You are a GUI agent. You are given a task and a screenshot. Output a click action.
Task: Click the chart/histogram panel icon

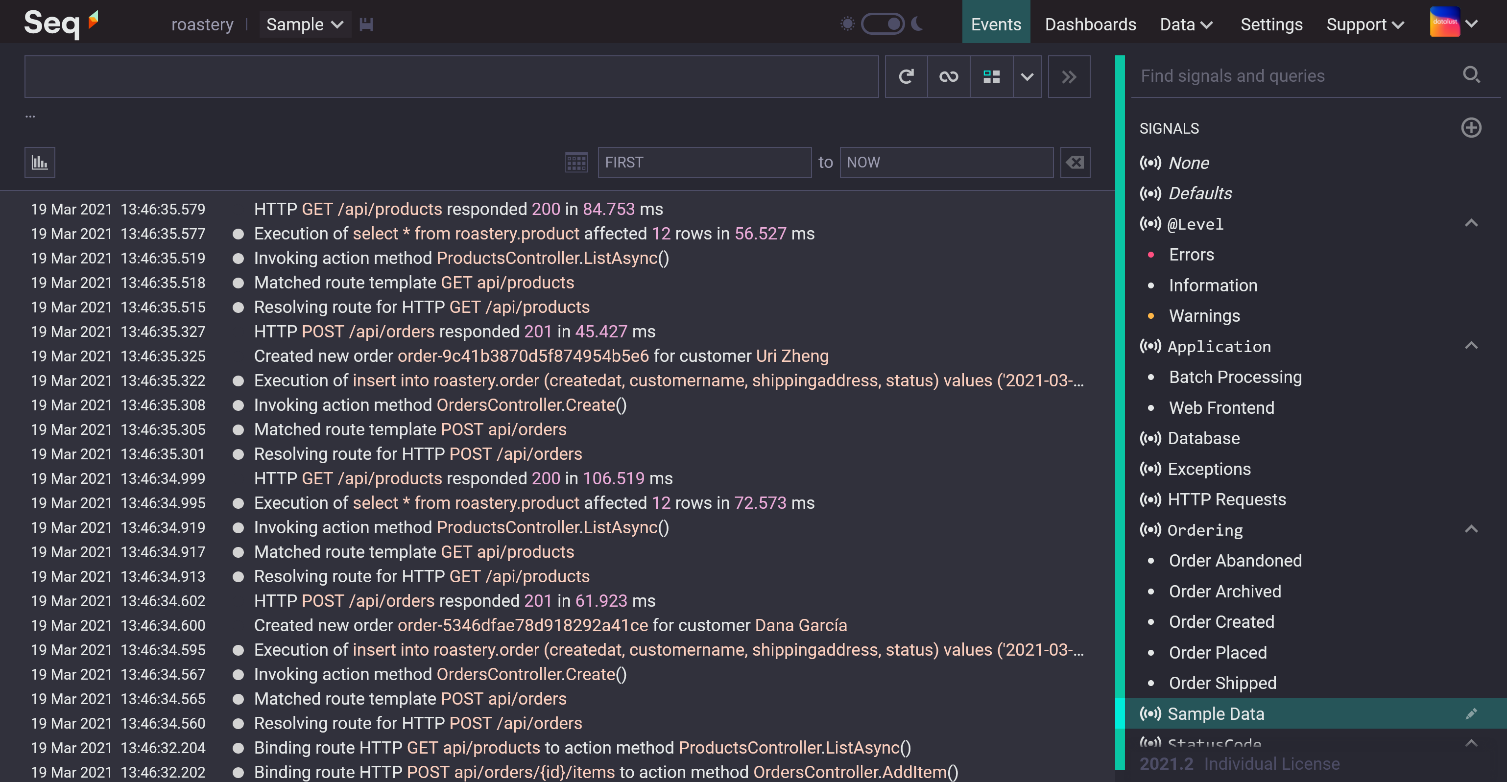coord(40,163)
